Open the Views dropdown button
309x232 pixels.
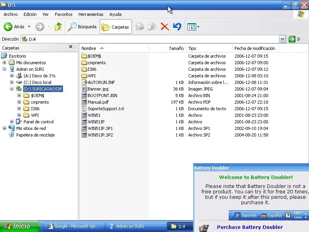[x=193, y=27]
